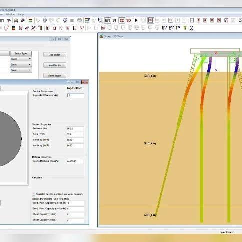Open the Help menu

21,14
